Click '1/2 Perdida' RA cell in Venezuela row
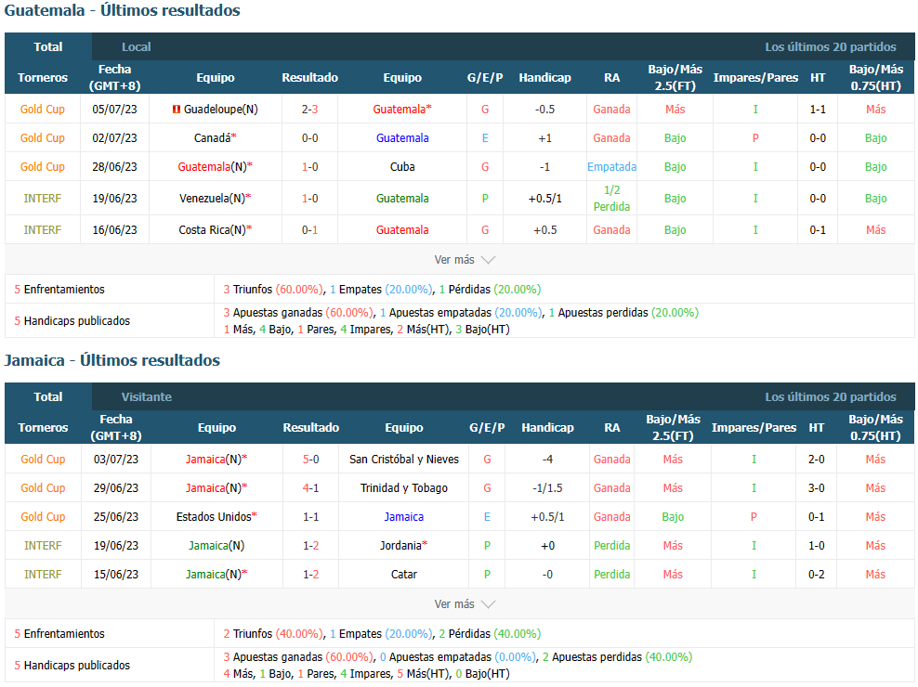This screenshot has width=918, height=687. (611, 199)
